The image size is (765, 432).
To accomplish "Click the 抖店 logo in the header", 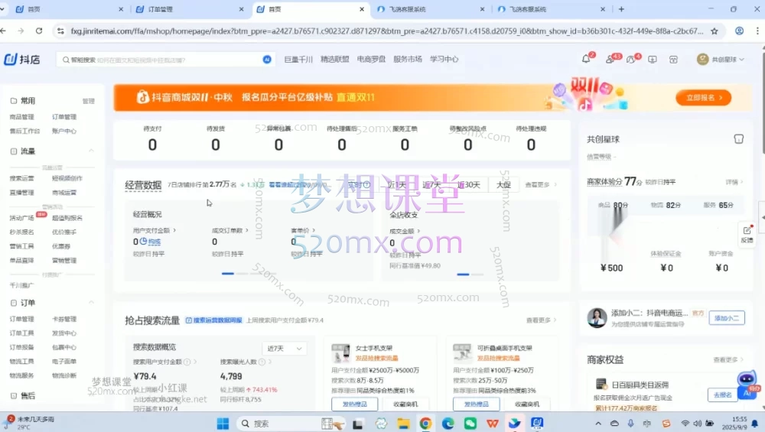I will click(22, 60).
